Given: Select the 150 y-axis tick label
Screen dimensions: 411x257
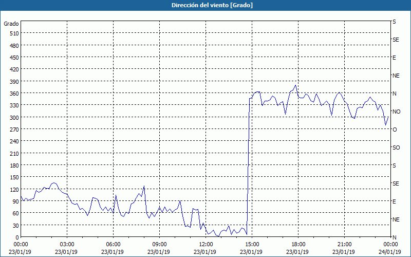Looking at the screenshot, I should point(14,177).
